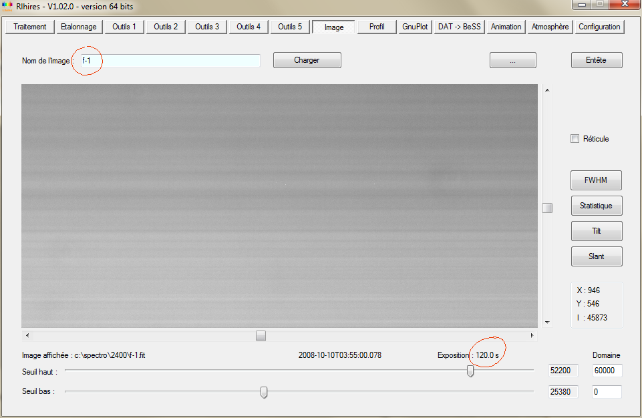Click the Rlhires application icon in title bar

tap(7, 7)
